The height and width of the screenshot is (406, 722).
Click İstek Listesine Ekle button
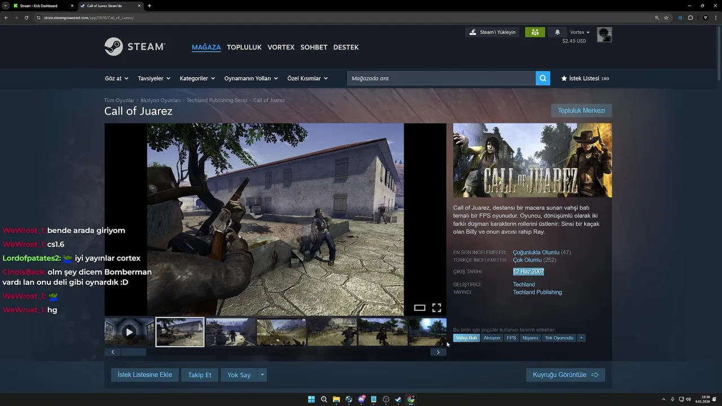(145, 375)
